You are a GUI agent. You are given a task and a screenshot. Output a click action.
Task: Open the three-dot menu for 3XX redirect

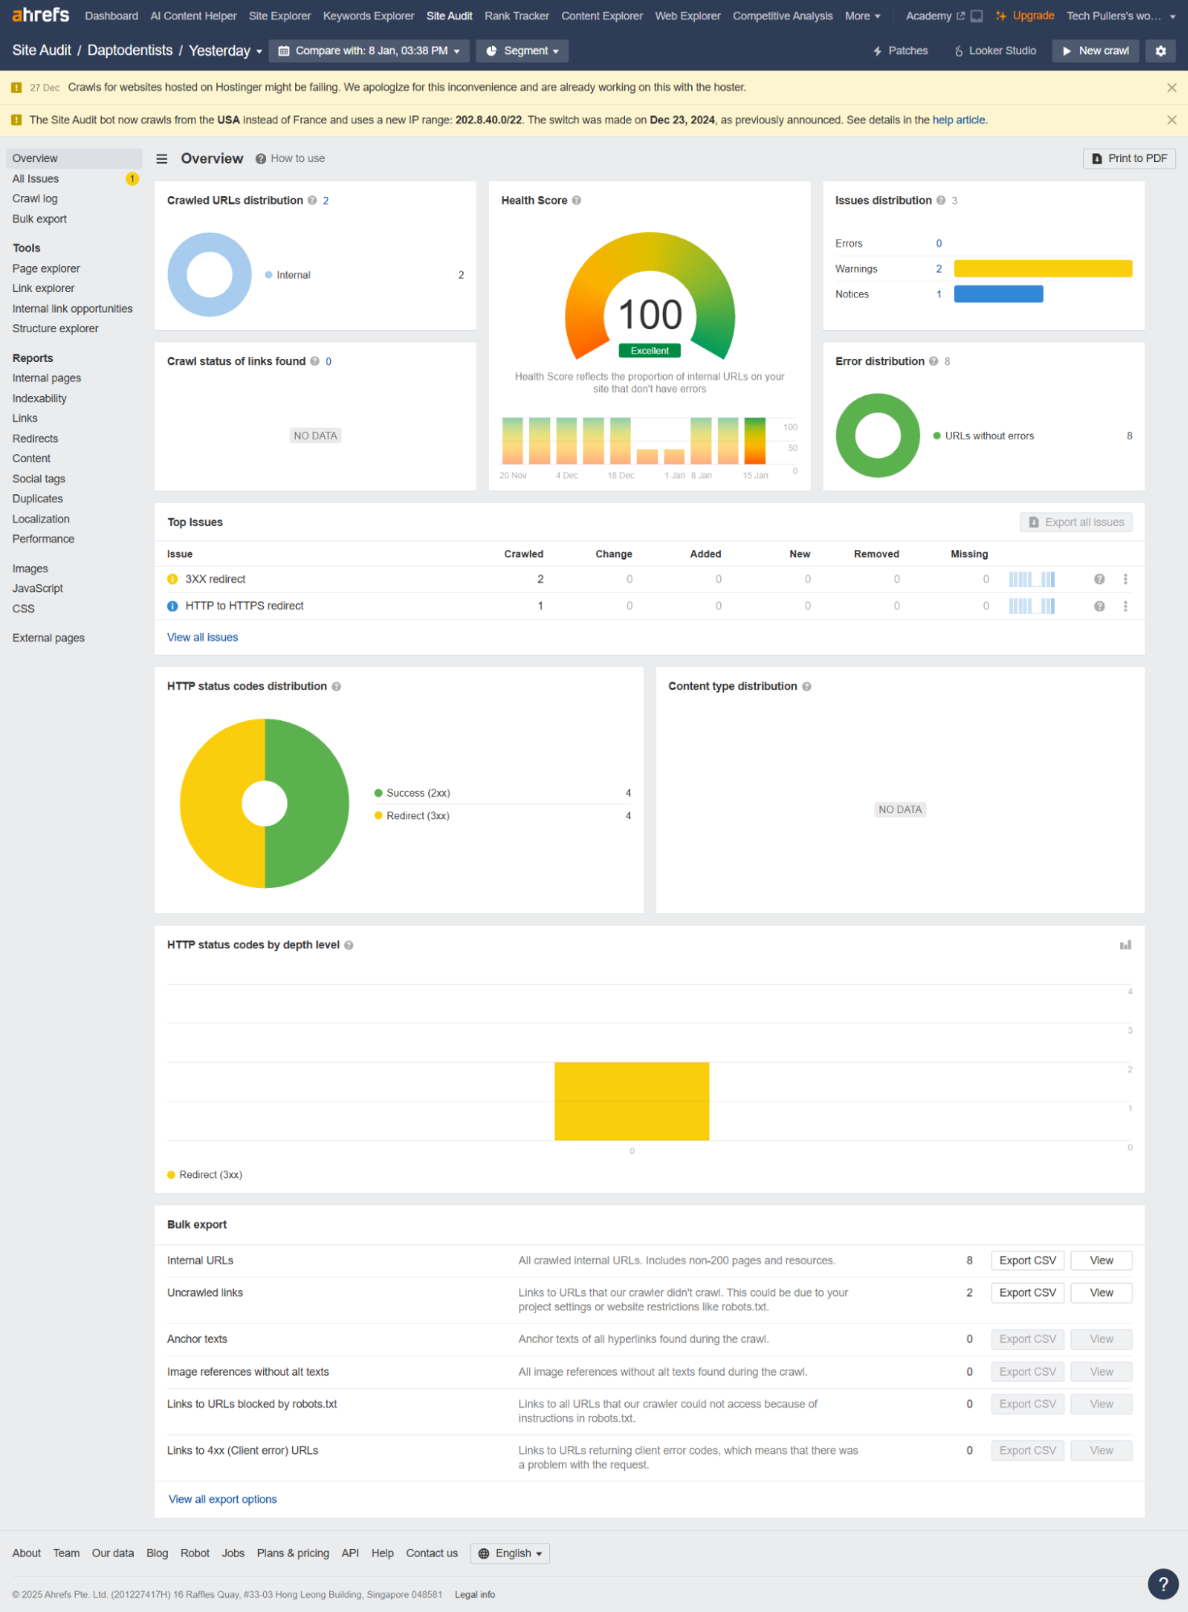1125,579
